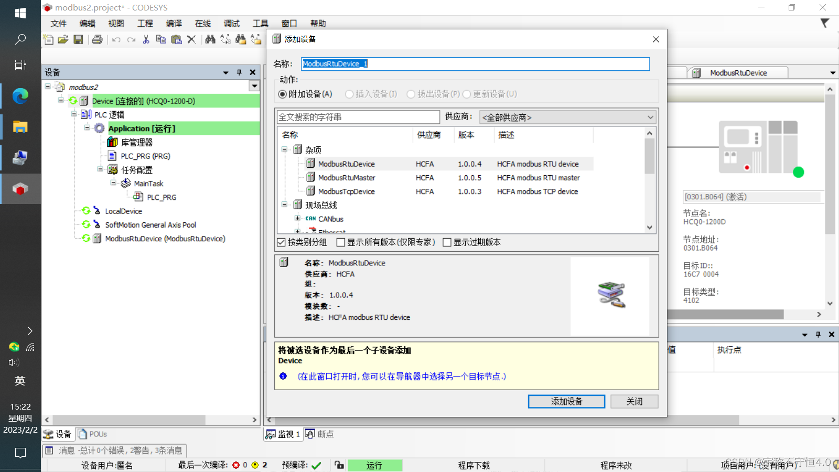Click the 任务配置 task icon in tree
839x472 pixels.
(x=112, y=169)
